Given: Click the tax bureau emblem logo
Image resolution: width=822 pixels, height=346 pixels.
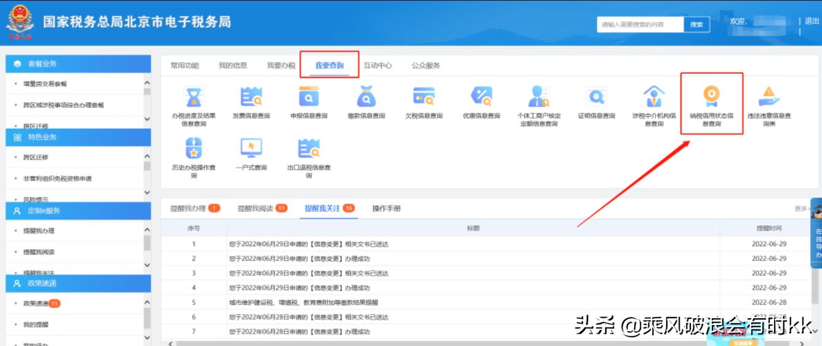Looking at the screenshot, I should point(20,23).
